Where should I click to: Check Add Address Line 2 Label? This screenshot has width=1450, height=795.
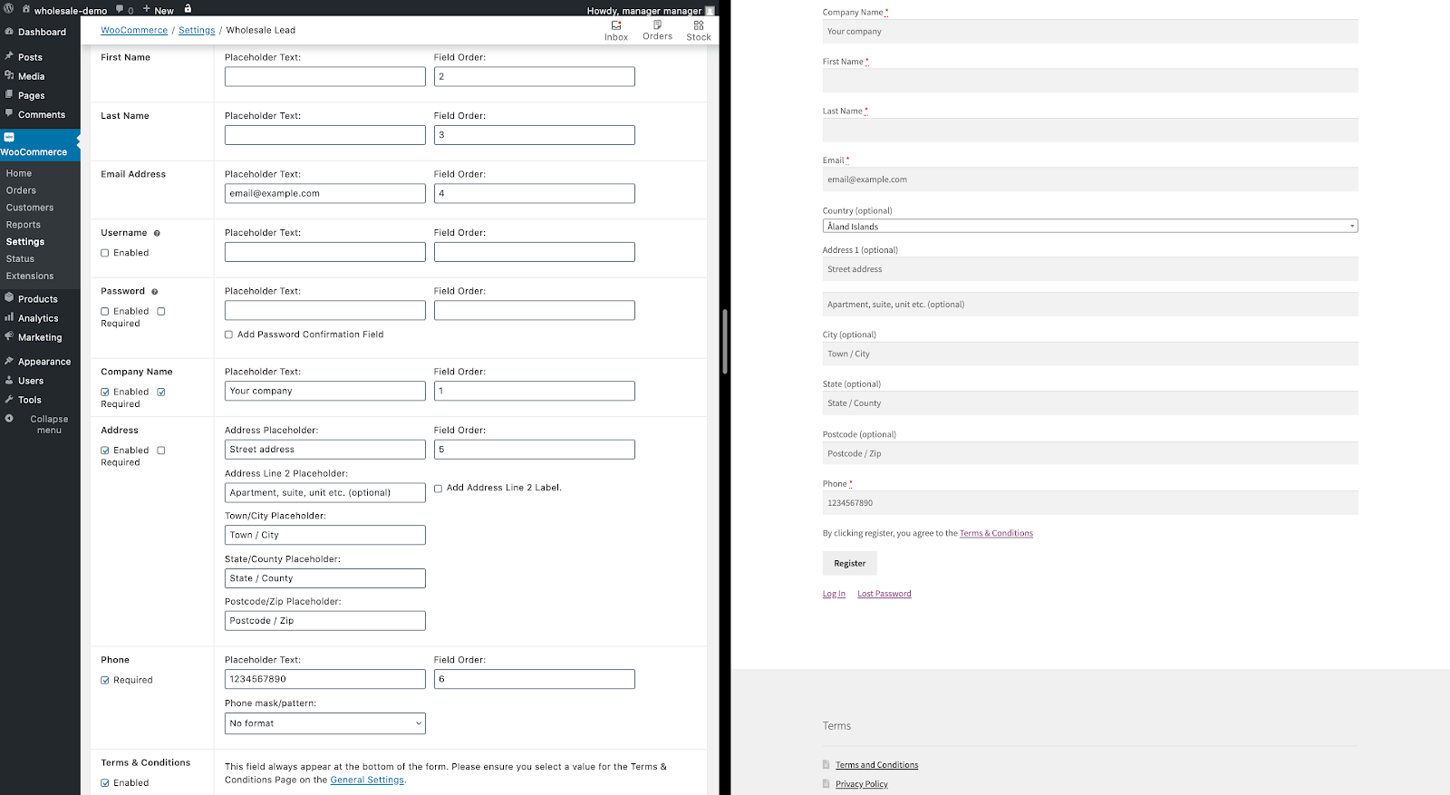click(439, 488)
